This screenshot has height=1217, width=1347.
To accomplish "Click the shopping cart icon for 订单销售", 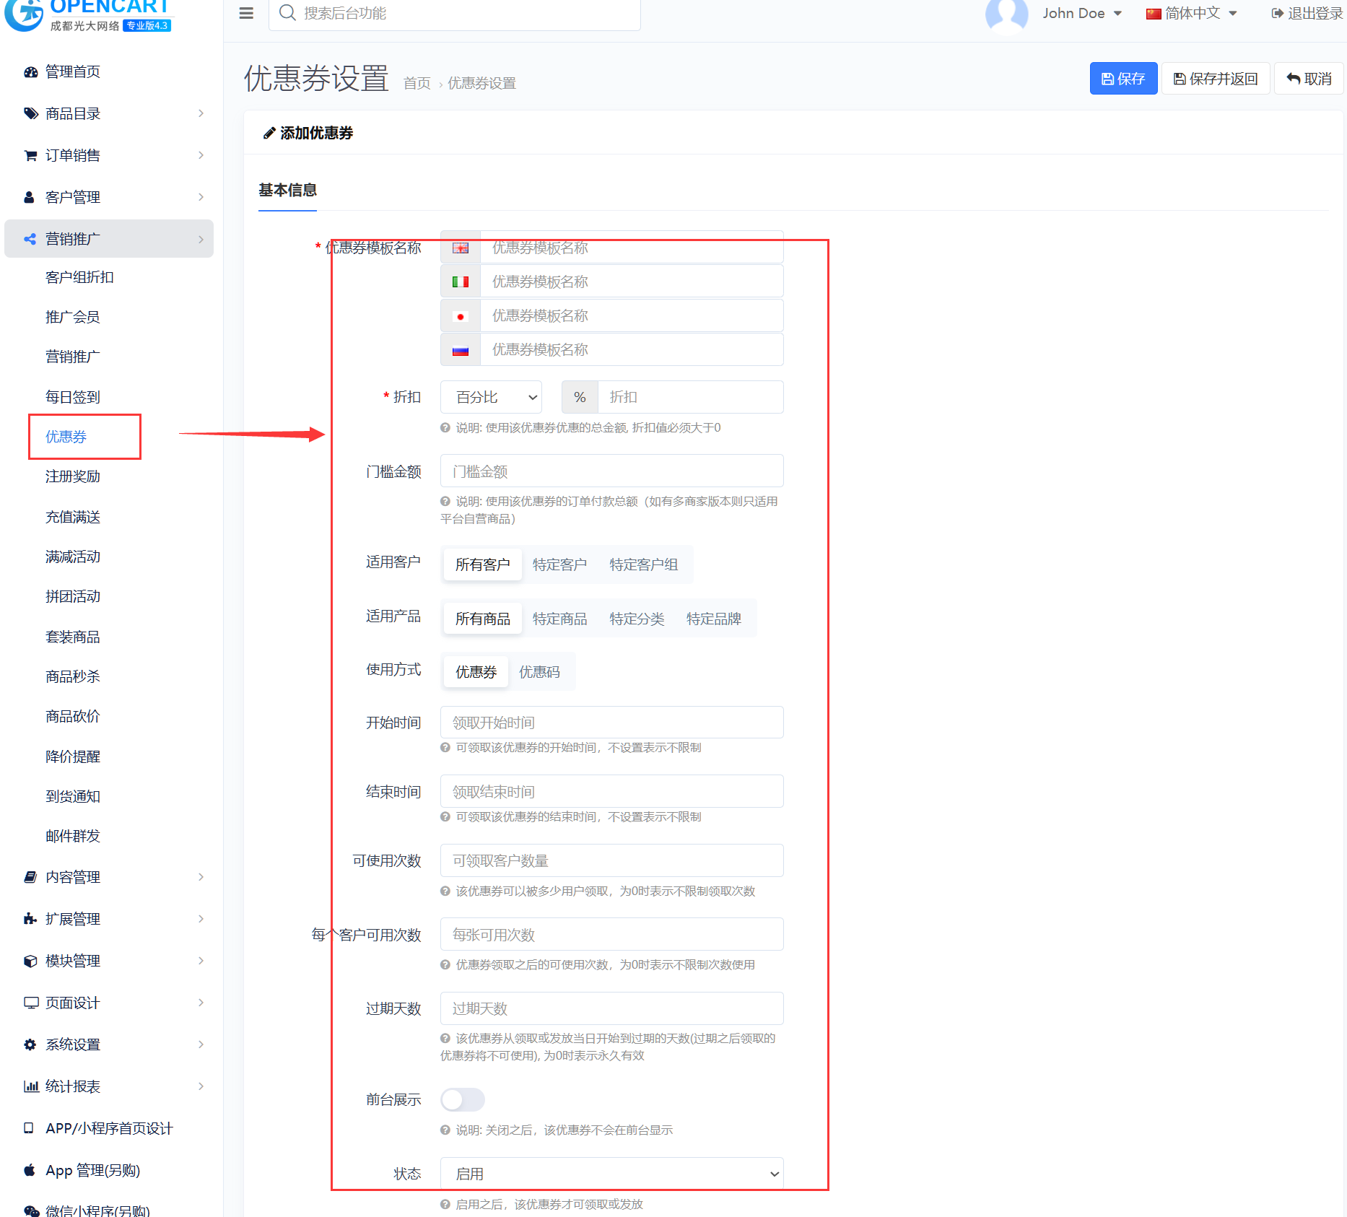I will coord(30,156).
